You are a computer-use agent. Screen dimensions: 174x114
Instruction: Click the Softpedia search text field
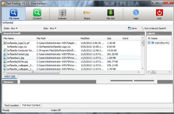[87, 23]
